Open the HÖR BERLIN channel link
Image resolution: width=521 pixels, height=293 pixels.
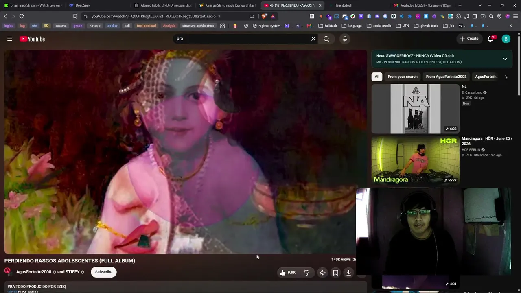[x=471, y=150]
